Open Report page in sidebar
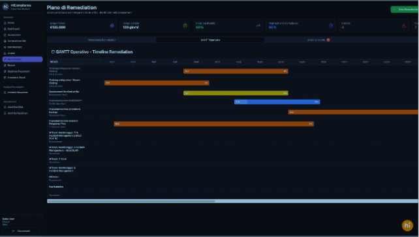Screen dimensions: 419x237 coord(22,65)
